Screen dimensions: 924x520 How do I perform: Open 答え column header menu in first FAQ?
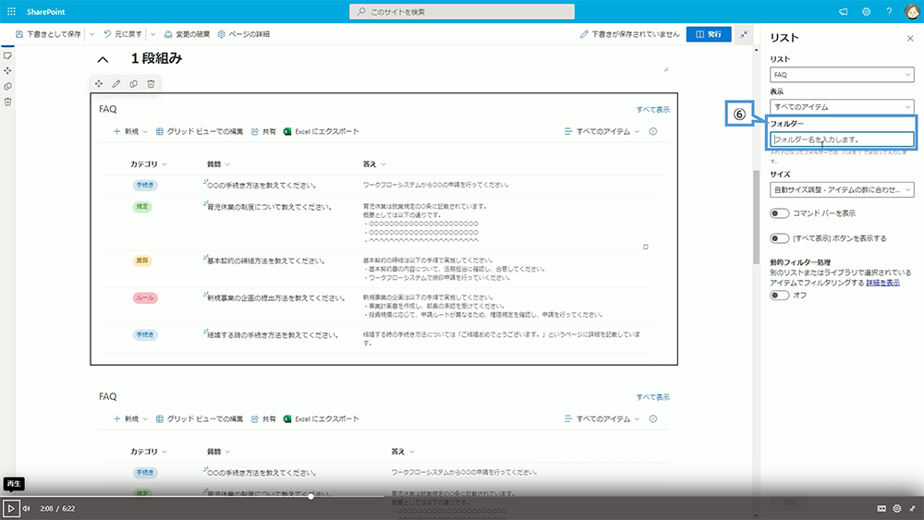coord(374,164)
